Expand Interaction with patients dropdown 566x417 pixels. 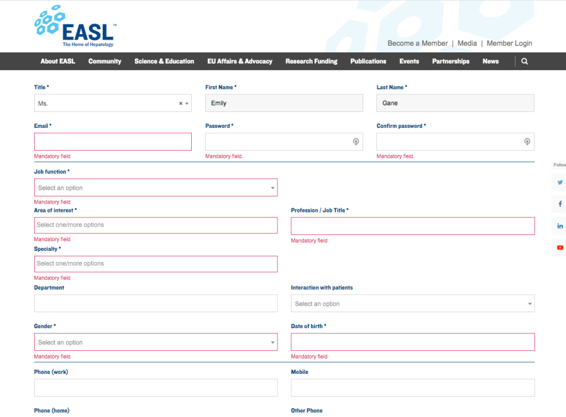pos(412,304)
